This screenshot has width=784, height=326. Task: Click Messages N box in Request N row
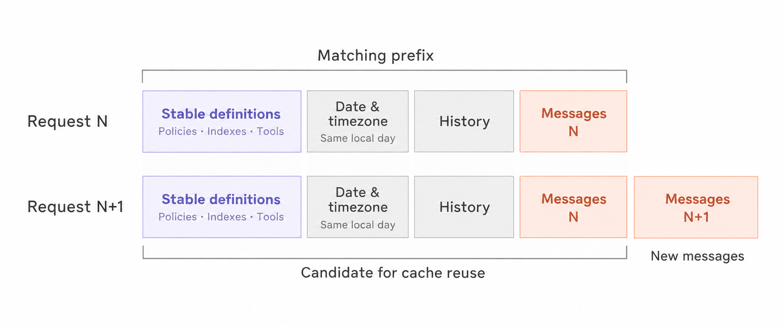573,121
